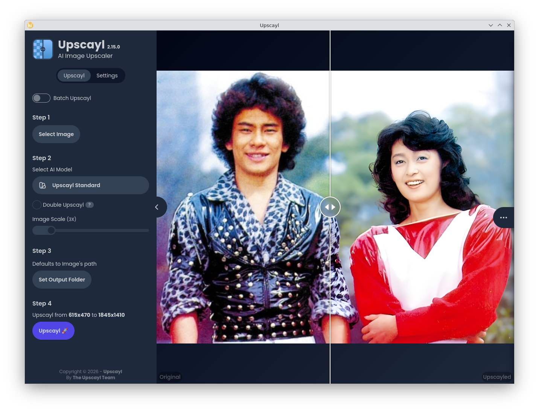Click the title bar app icon
The image size is (539, 413).
30,25
